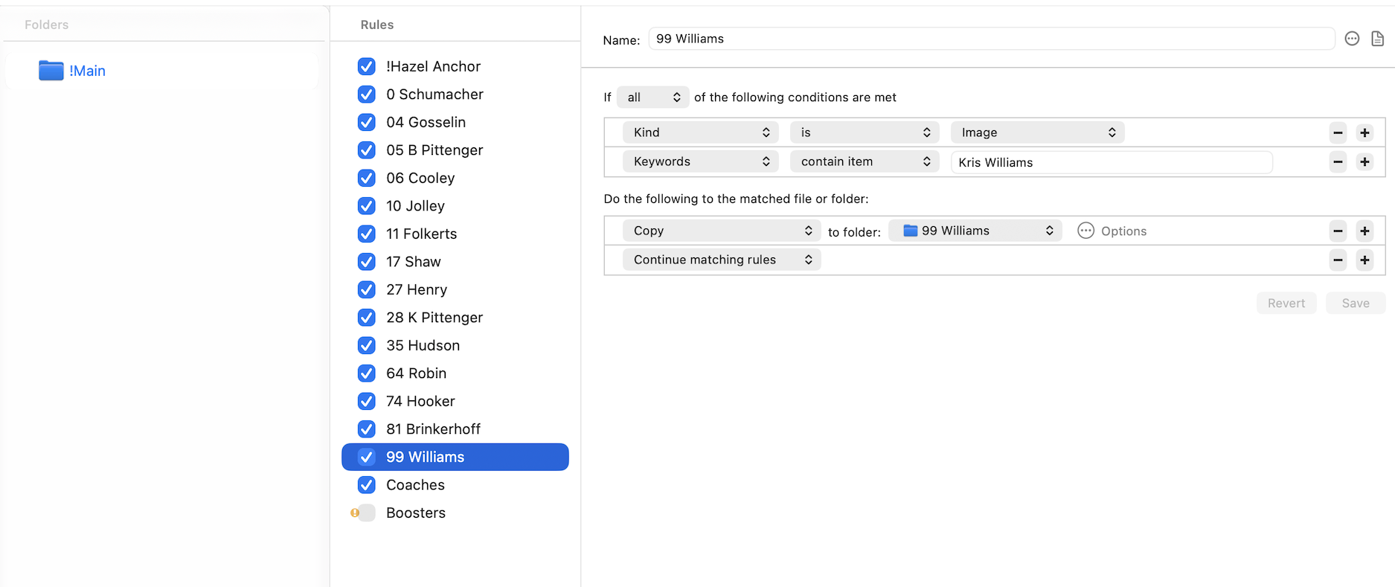This screenshot has width=1395, height=587.
Task: Open the rule options ellipsis icon beside Name
Action: click(1352, 39)
